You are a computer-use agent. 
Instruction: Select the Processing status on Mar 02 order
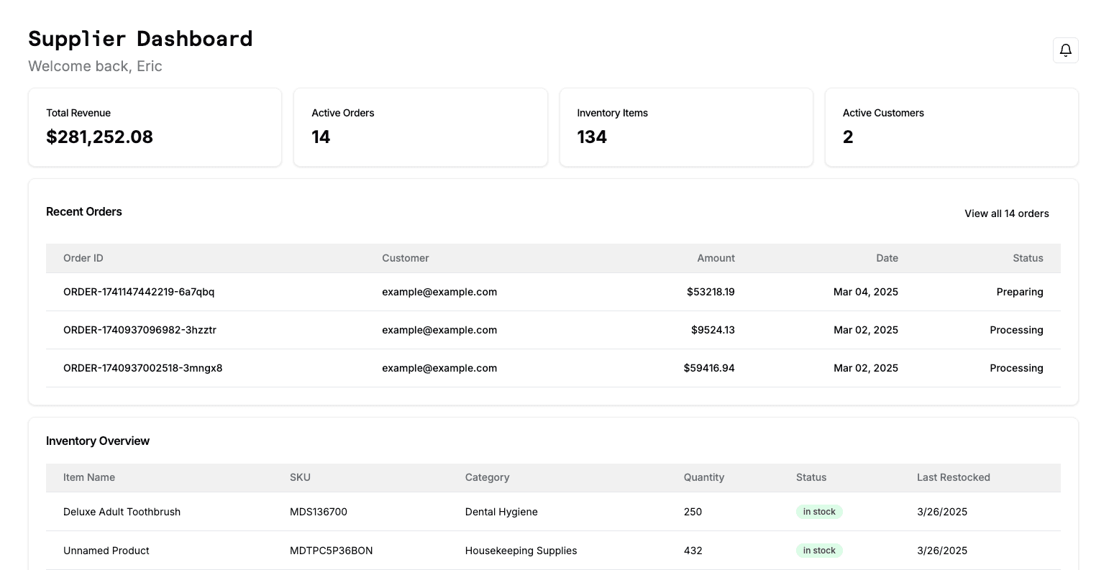pos(1016,330)
